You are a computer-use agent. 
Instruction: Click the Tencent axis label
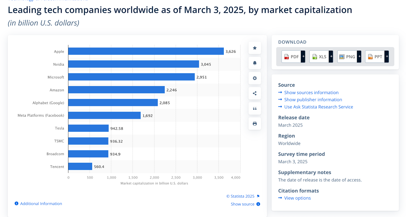tap(57, 167)
